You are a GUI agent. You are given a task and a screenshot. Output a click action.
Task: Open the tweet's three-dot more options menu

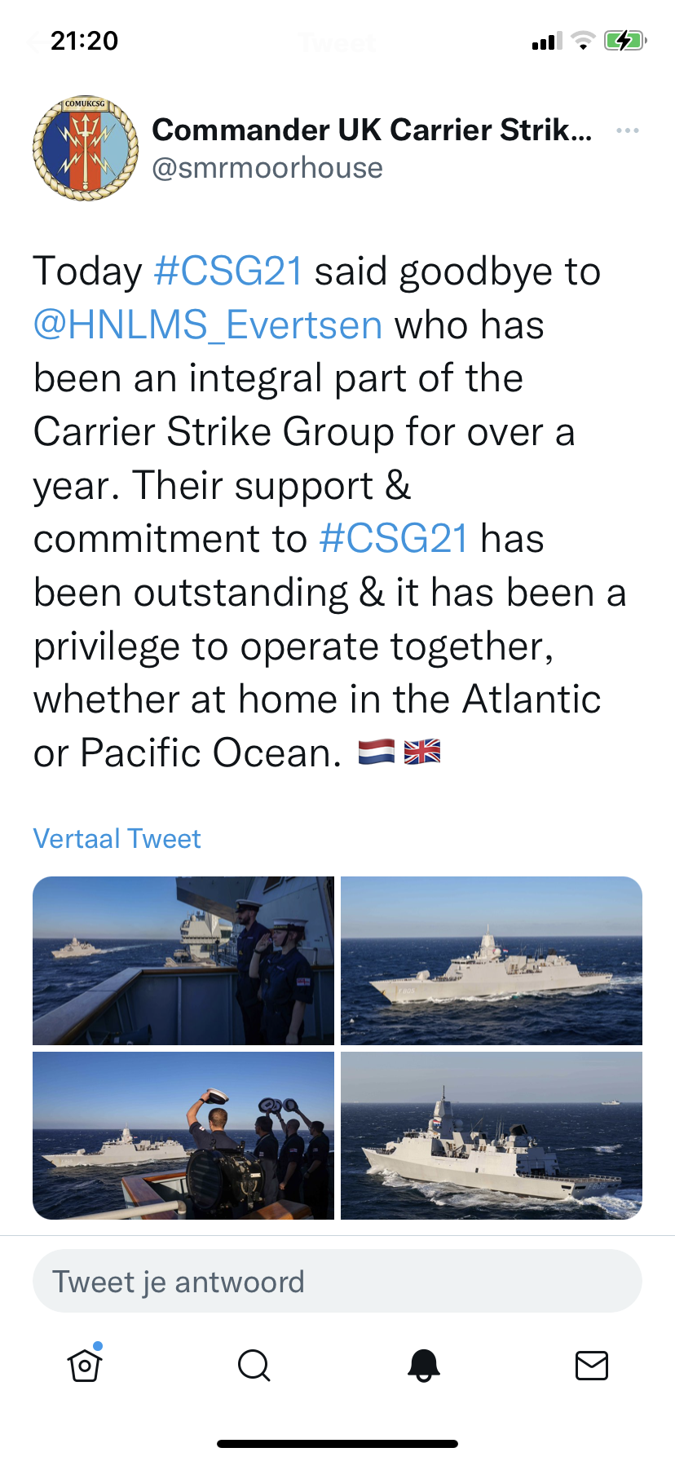coord(627,130)
